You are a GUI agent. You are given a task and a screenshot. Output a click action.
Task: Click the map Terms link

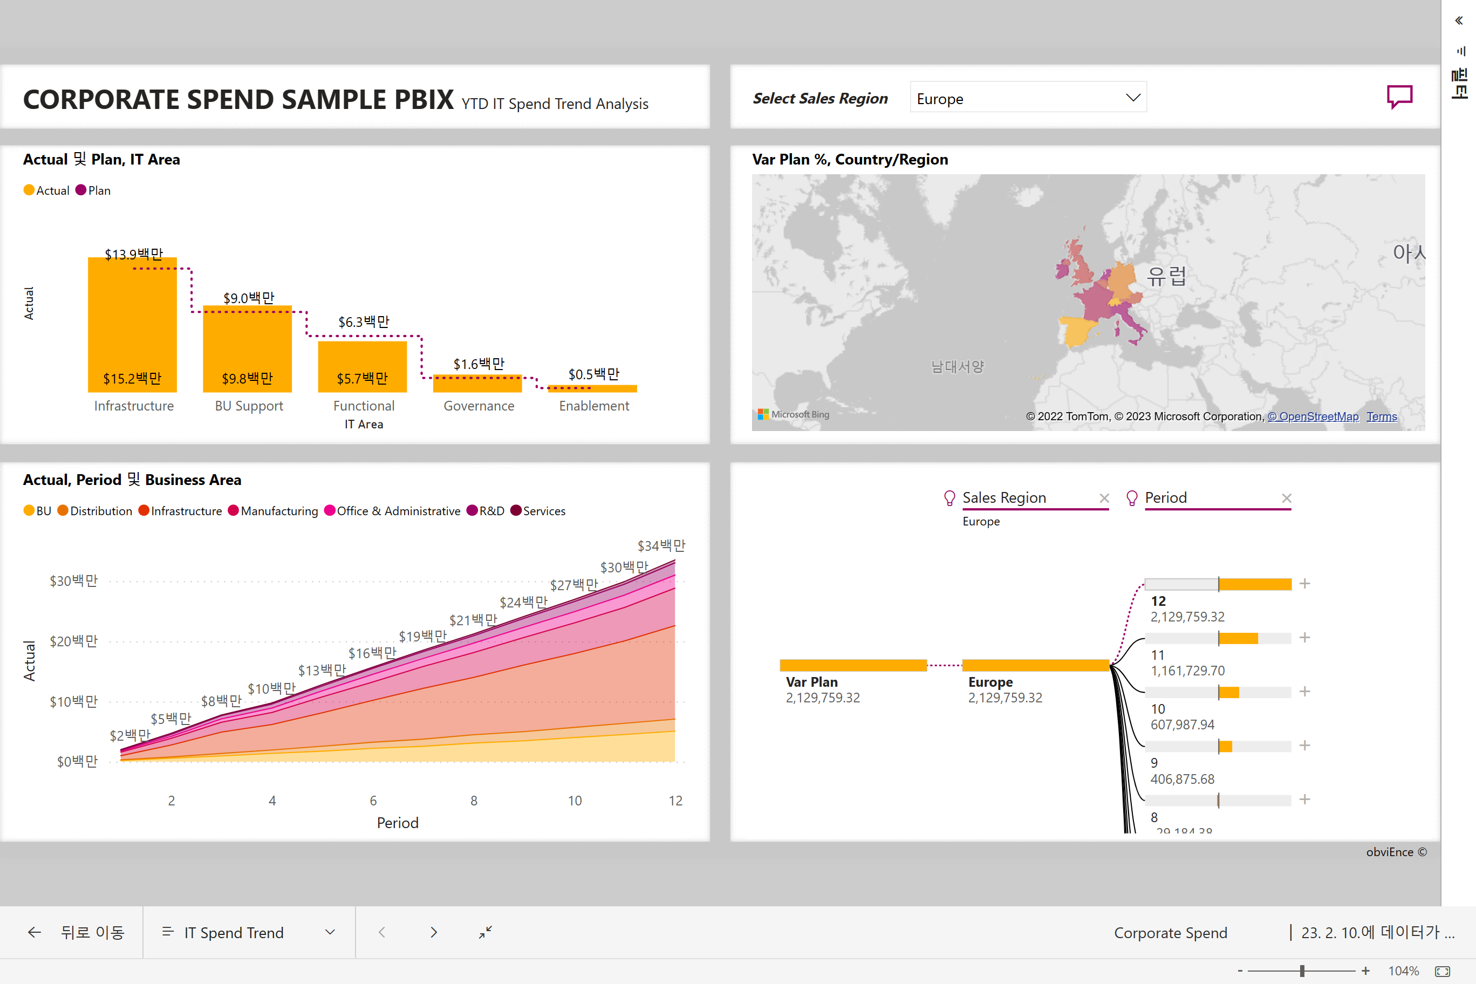(1381, 416)
